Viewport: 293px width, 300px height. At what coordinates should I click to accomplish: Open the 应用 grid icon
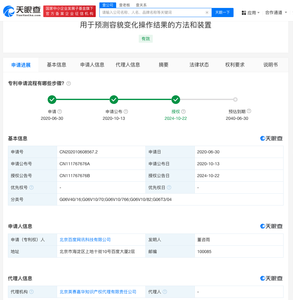click(244, 13)
